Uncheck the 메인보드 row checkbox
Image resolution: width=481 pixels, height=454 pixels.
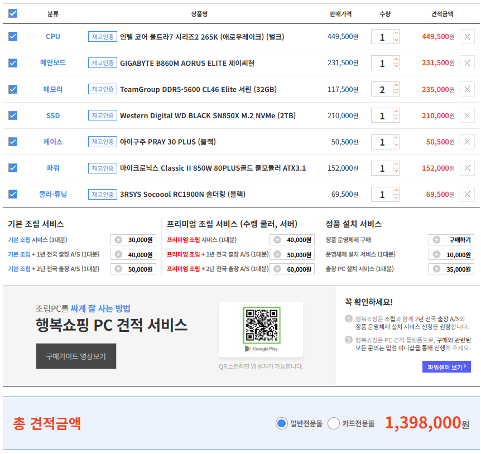[x=13, y=63]
